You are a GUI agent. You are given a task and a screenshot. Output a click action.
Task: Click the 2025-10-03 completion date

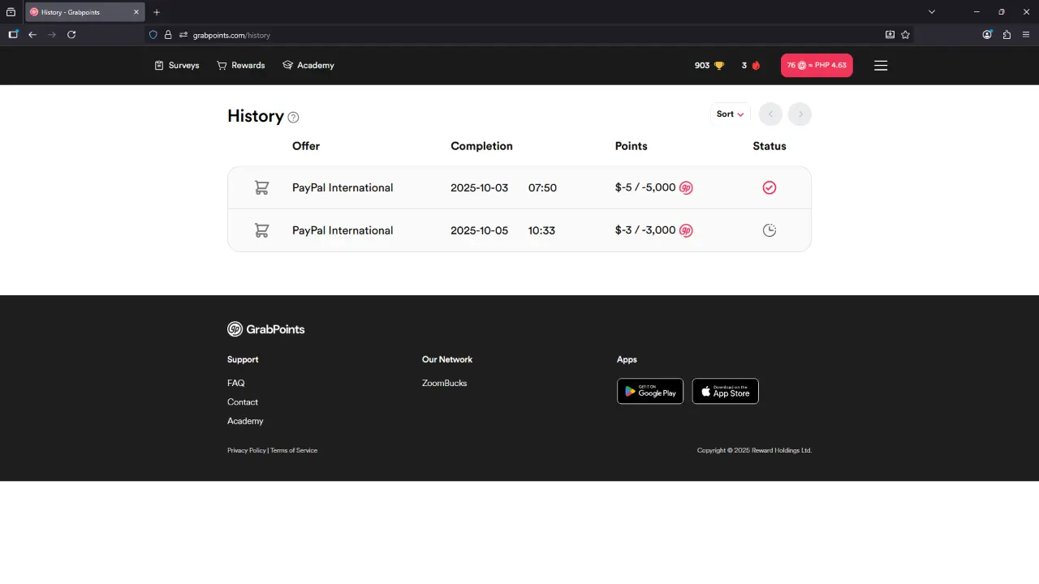(480, 187)
